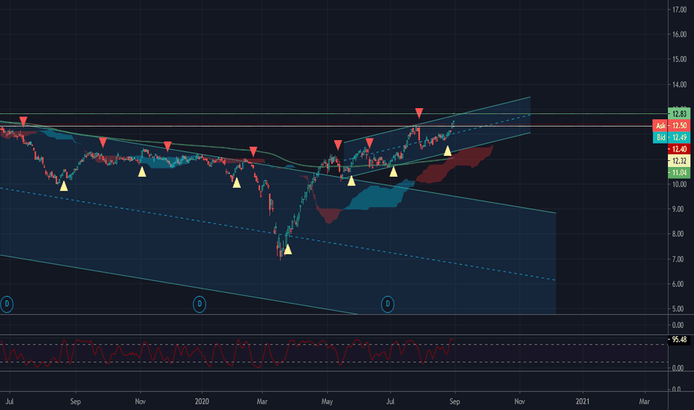
Task: Click the 6.00 price axis label
Action: pyautogui.click(x=678, y=284)
